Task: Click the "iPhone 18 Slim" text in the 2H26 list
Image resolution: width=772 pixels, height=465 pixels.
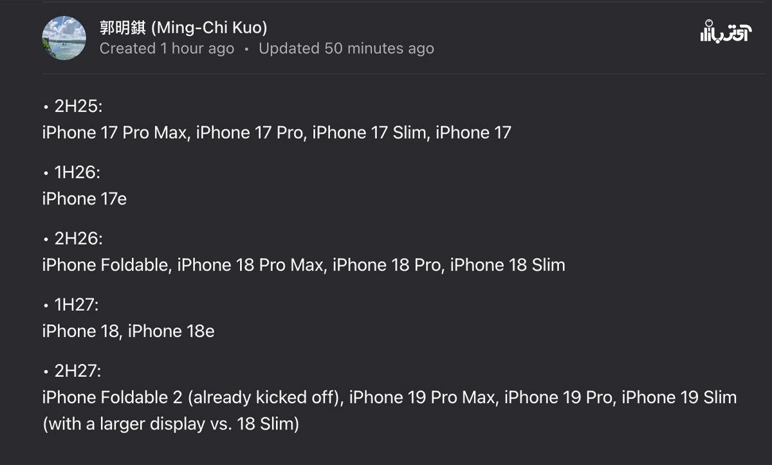Action: point(508,265)
